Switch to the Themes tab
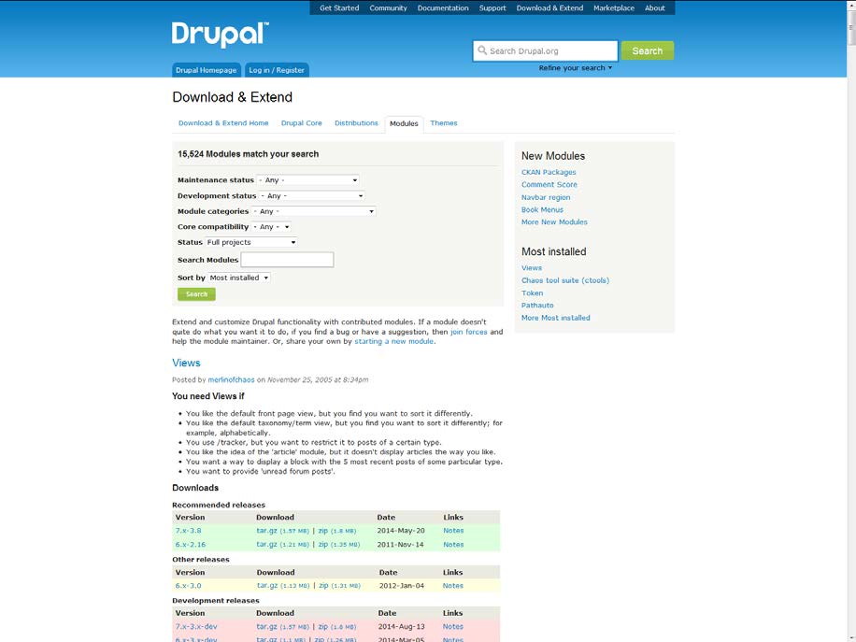Viewport: 856px width, 642px height. [x=443, y=122]
